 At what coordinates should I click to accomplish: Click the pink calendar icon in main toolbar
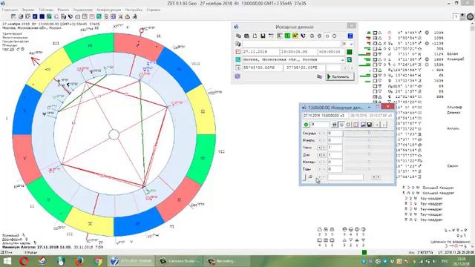tap(92, 16)
